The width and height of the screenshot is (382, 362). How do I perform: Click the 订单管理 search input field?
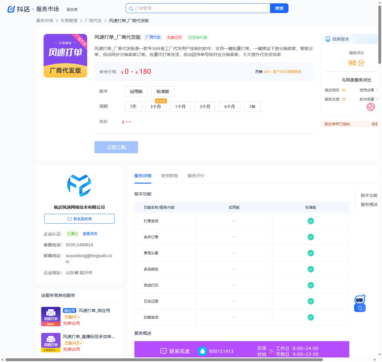pos(198,8)
